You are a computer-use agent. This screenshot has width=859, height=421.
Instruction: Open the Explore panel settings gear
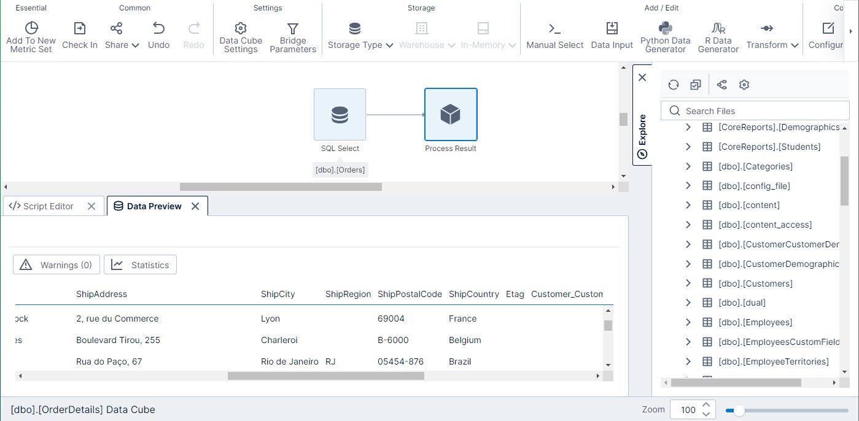(744, 85)
